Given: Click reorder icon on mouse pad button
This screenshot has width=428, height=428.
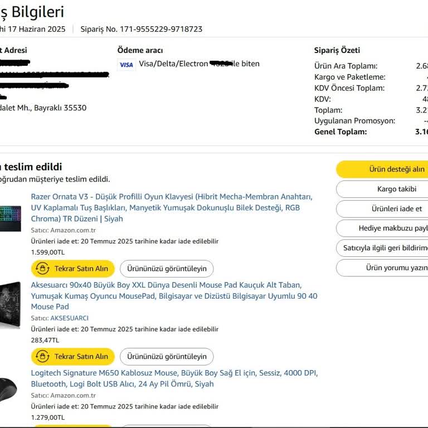Looking at the screenshot, I should (x=42, y=357).
